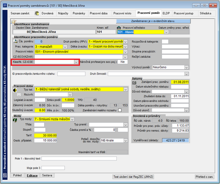The height and width of the screenshot is (184, 220).
Task: Open the Klasifik. CZ-ICSE dropdown
Action: 76,62
